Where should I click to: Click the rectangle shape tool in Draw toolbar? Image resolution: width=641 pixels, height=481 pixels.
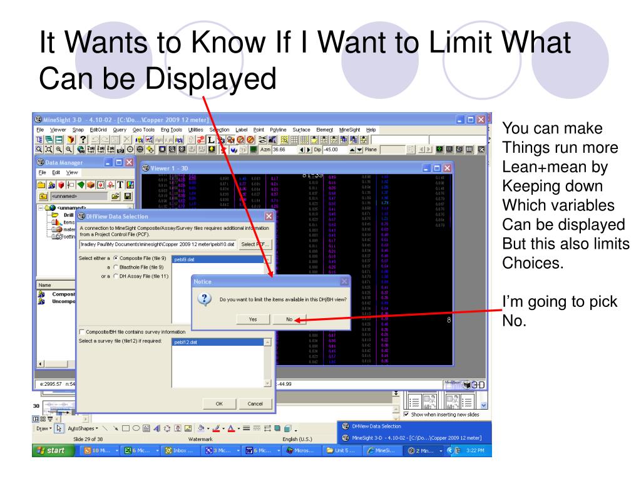point(126,428)
